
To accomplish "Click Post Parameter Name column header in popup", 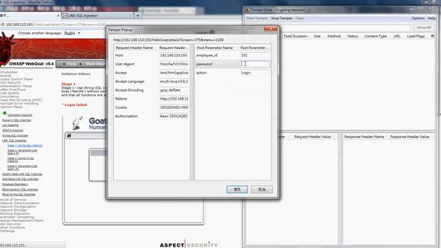I will point(214,48).
